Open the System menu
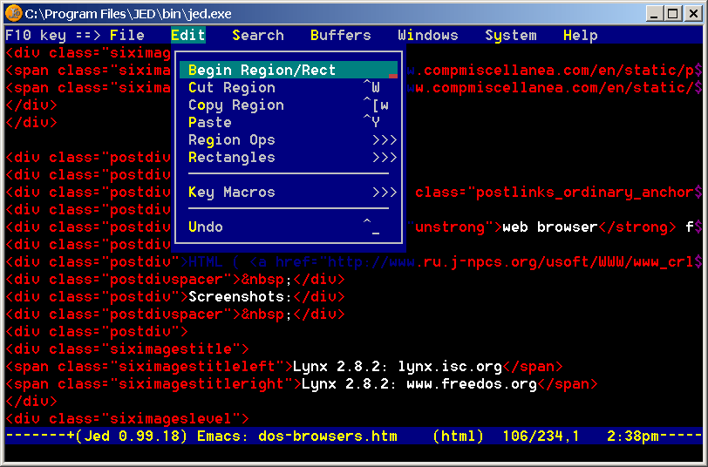708x467 pixels. pyautogui.click(x=511, y=36)
